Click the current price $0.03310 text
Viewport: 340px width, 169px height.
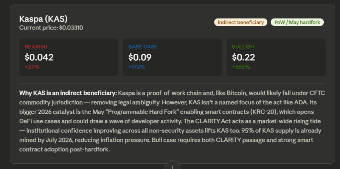coord(51,28)
